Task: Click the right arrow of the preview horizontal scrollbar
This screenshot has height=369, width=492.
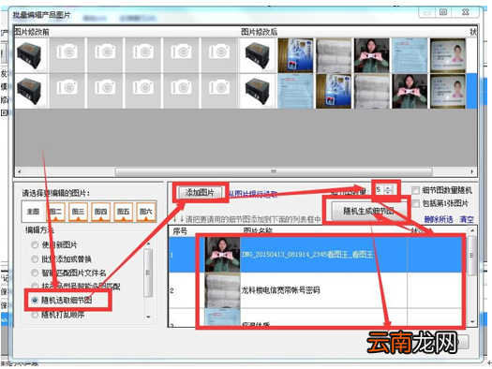Action: tap(472, 171)
